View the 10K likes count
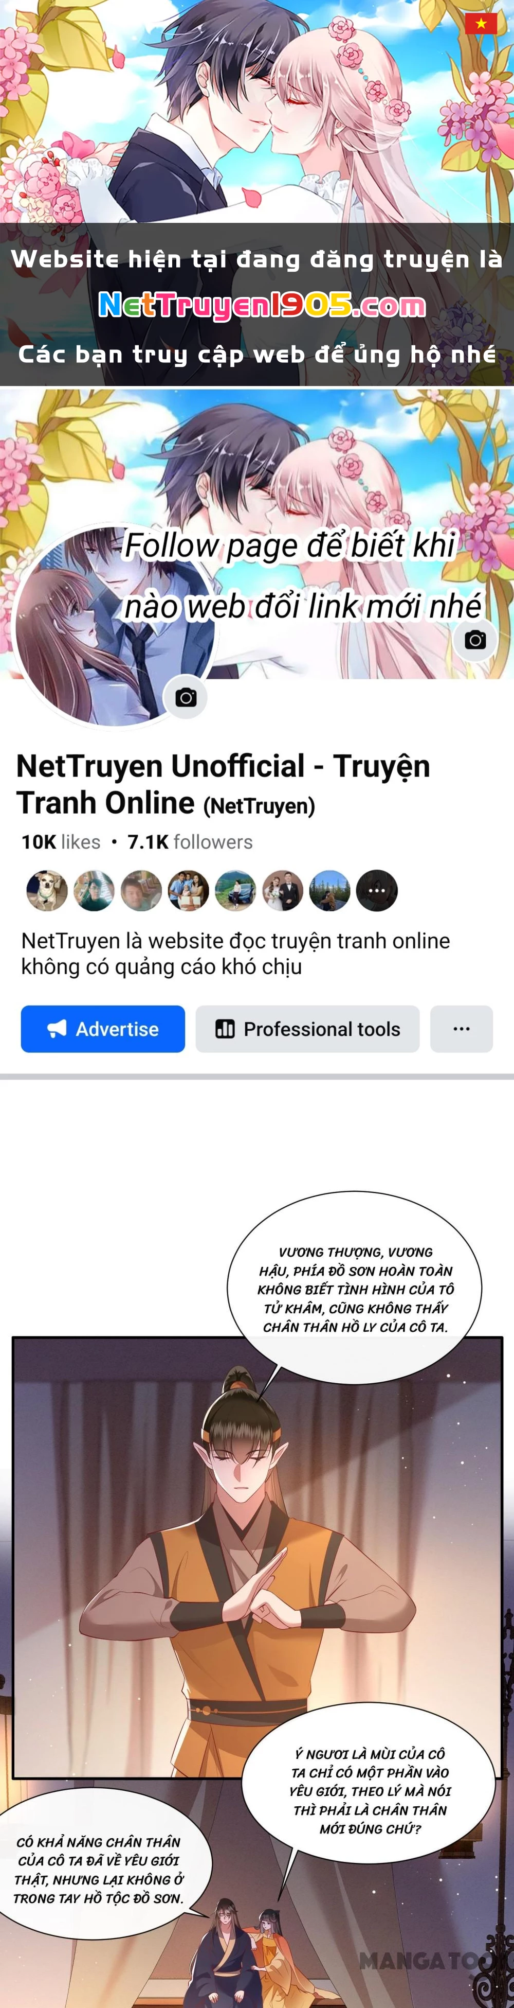Image resolution: width=514 pixels, height=2008 pixels. click(61, 842)
